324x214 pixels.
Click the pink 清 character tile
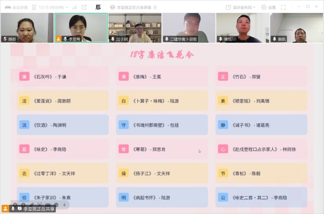click(x=124, y=77)
